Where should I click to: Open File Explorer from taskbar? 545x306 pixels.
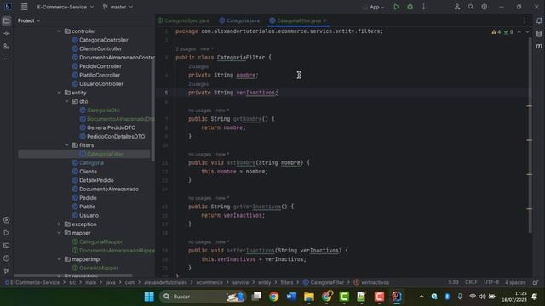point(308,297)
